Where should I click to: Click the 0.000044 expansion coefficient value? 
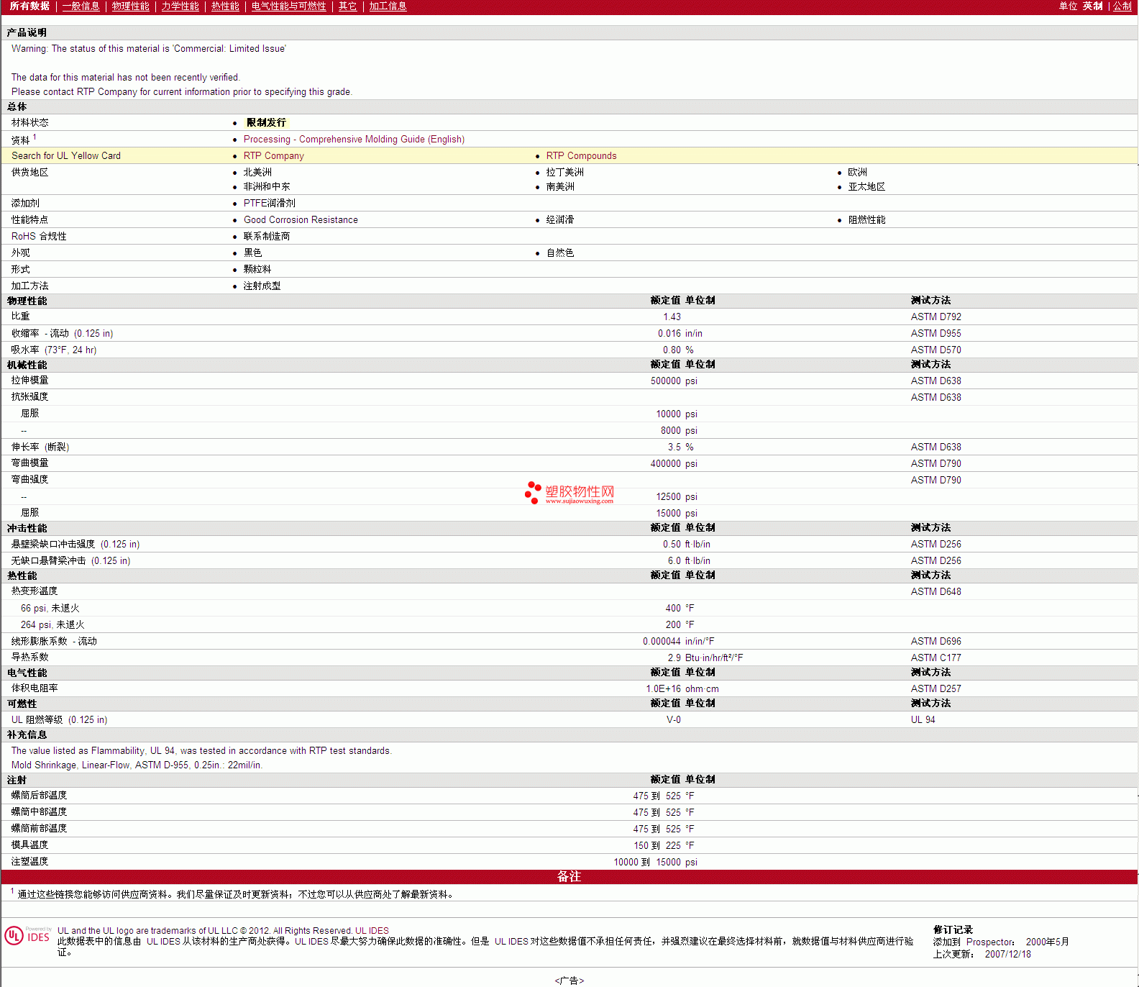[662, 642]
